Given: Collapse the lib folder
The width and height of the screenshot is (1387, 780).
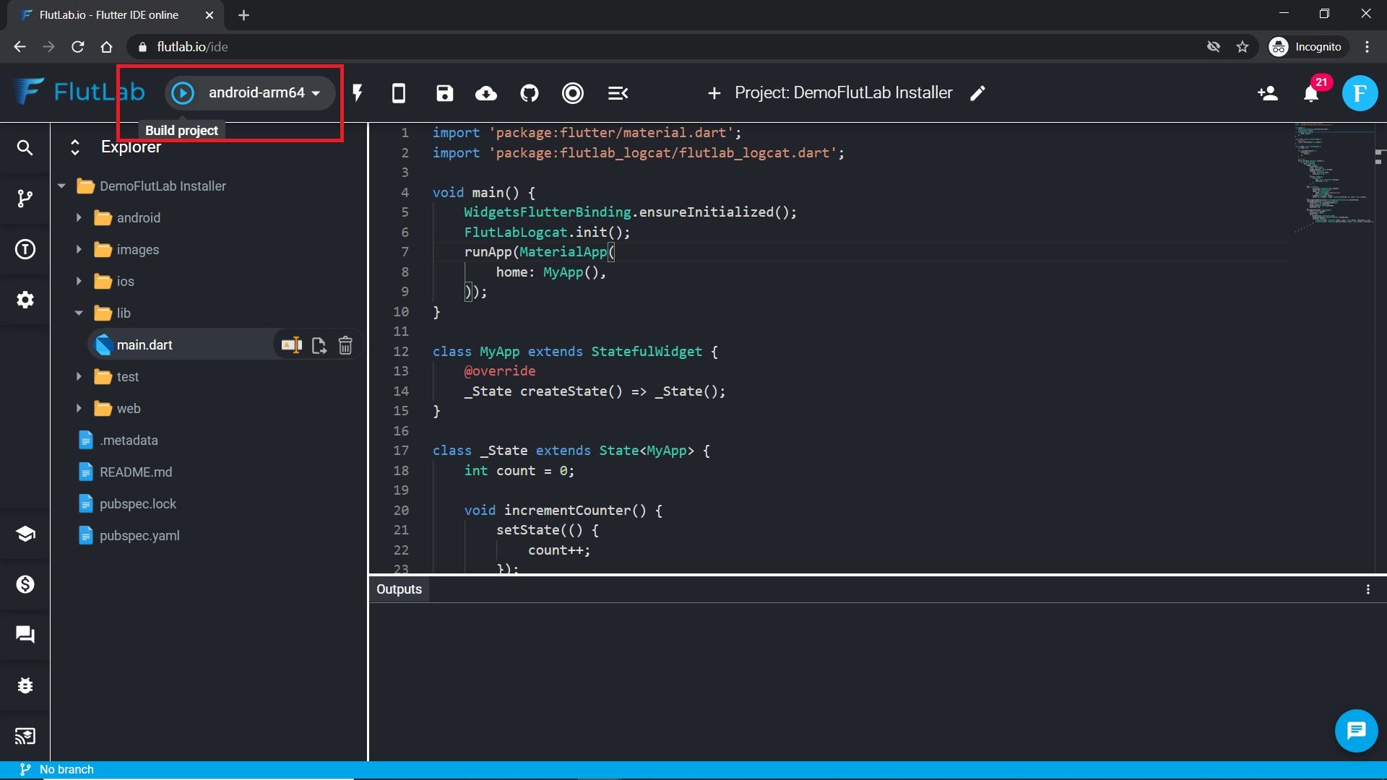Looking at the screenshot, I should tap(79, 313).
